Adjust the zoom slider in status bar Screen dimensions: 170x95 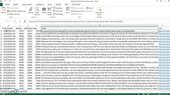tap(159, 94)
